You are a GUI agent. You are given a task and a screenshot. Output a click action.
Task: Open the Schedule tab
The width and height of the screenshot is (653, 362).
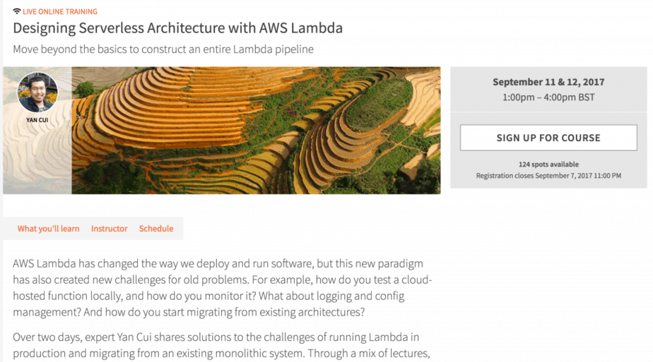pyautogui.click(x=156, y=229)
